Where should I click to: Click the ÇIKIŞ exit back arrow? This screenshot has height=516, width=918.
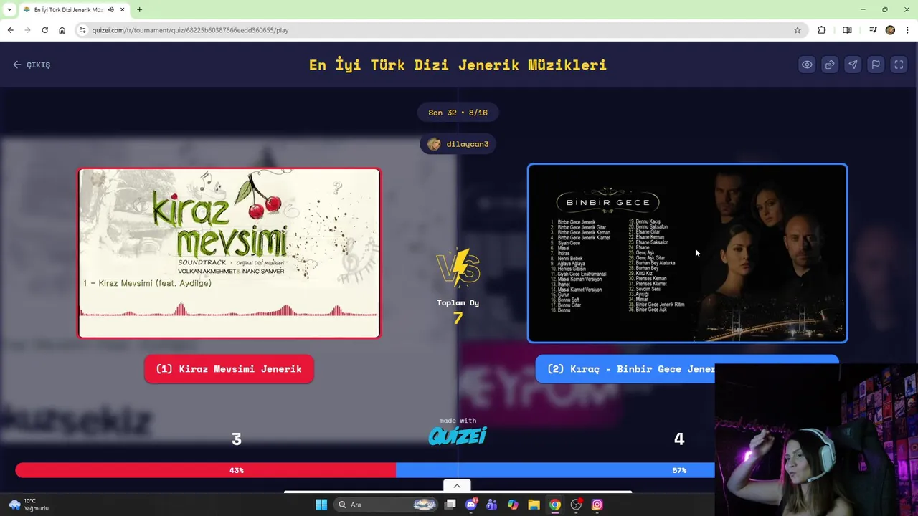pos(32,64)
